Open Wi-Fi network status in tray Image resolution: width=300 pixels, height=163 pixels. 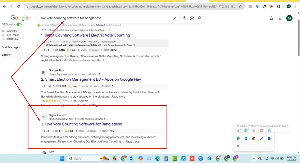point(272,158)
